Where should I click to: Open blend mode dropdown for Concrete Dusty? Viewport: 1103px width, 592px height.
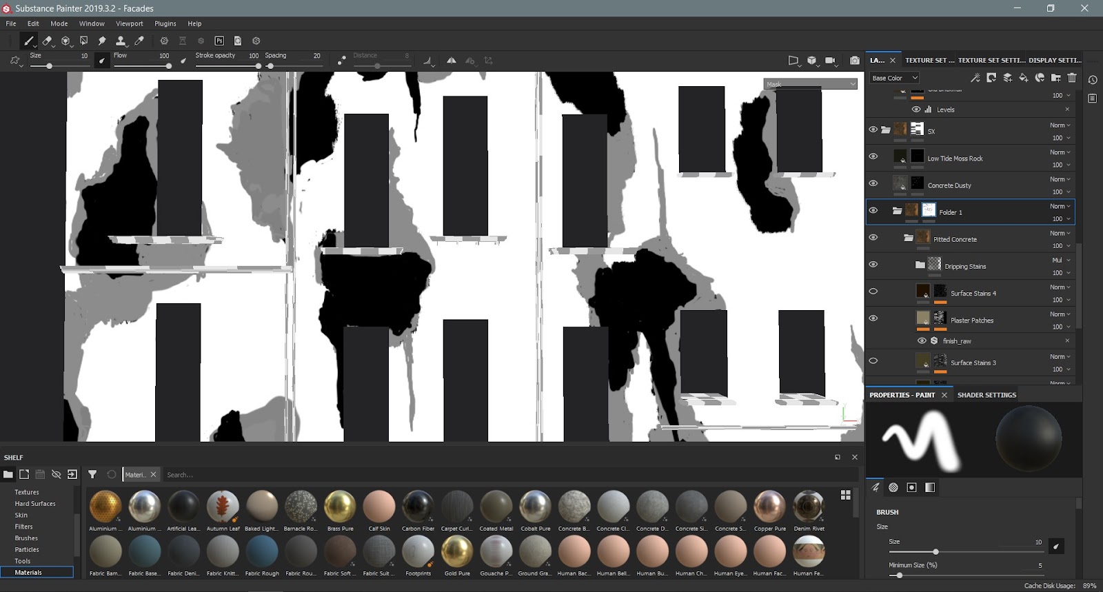click(x=1060, y=179)
